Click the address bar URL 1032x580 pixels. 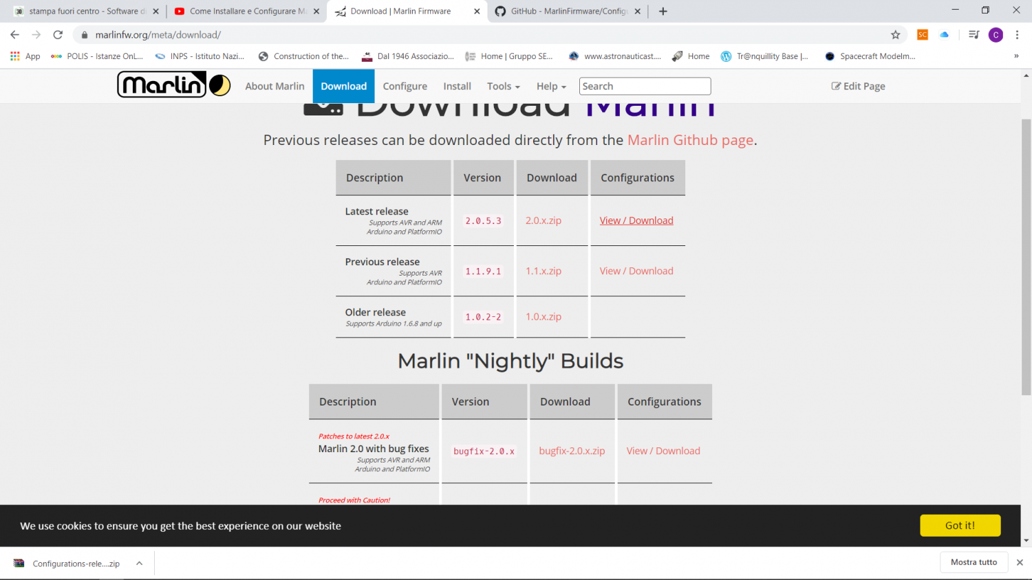click(x=158, y=35)
